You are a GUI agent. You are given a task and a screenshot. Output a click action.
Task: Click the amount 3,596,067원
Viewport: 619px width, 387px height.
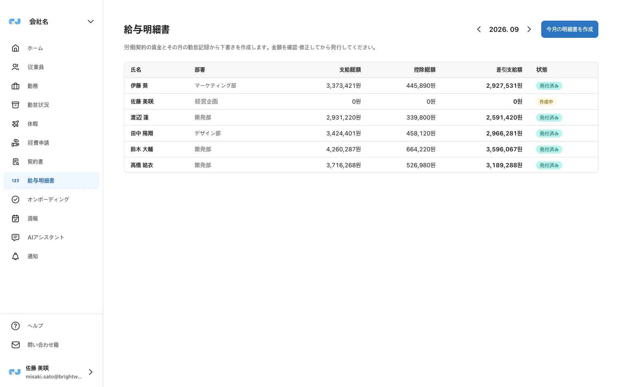tap(504, 149)
